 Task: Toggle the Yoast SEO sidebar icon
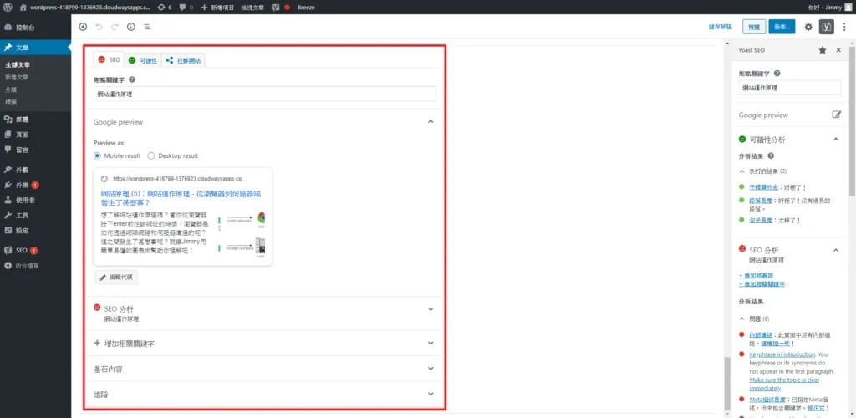[827, 27]
